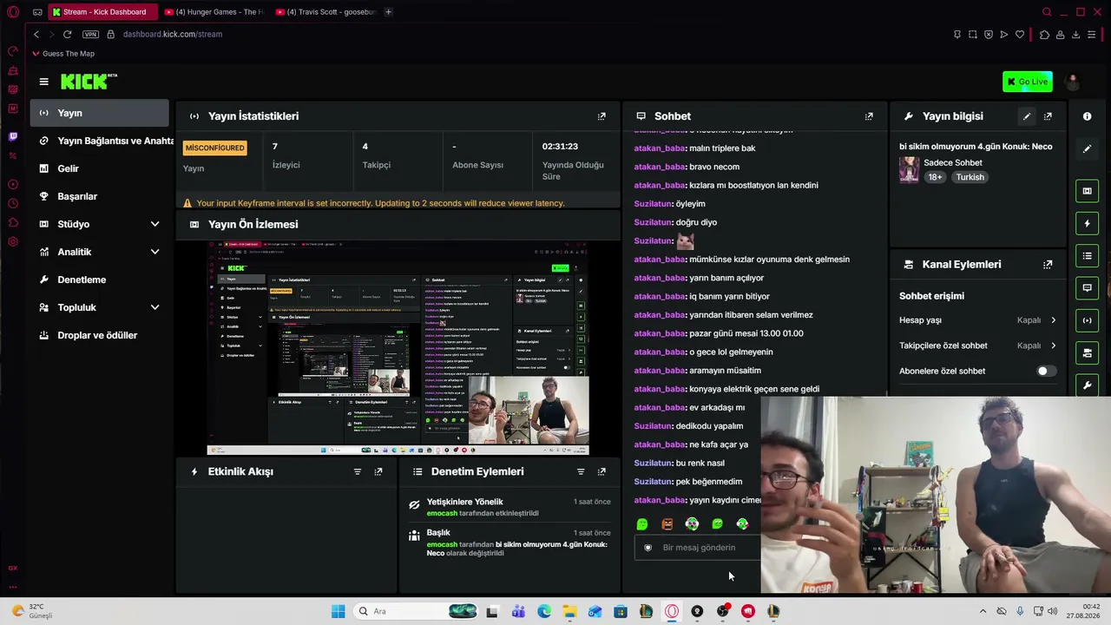This screenshot has width=1111, height=625.
Task: Open the taskbar weather widget
Action: (x=33, y=611)
